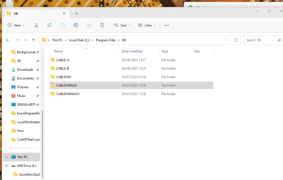283x180 pixels.
Task: Click File folder type of CABLEVMVAIO3
Action: coord(168,94)
